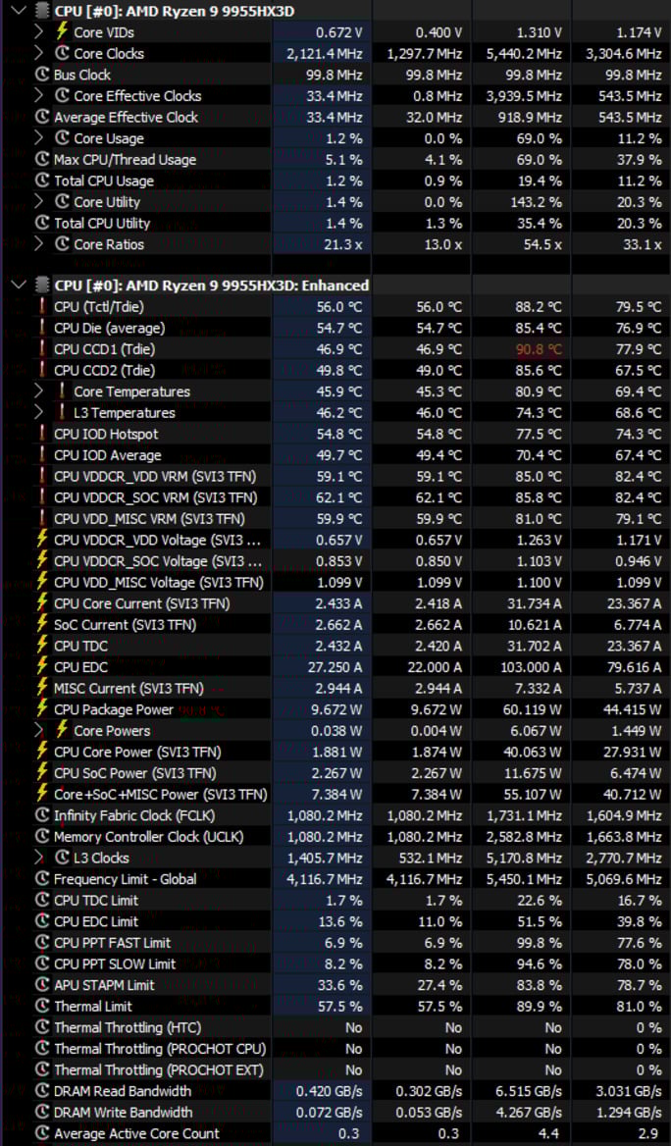Click the lightning icon beside CPU VDDCR_SOC Voltage
This screenshot has width=671, height=1146.
click(x=42, y=560)
